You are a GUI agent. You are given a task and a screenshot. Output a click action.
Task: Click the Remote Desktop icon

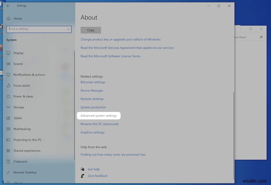point(8,172)
